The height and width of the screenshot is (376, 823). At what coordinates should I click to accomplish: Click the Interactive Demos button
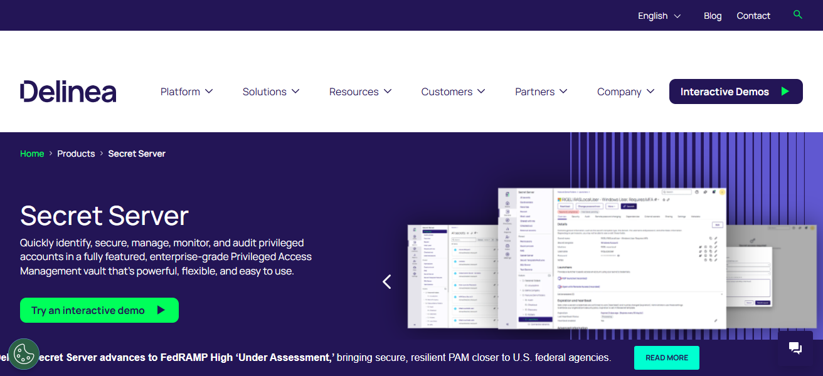735,91
